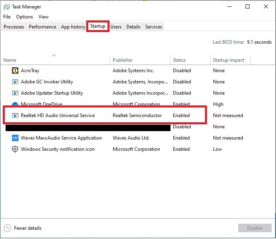Image resolution: width=276 pixels, height=239 pixels.
Task: Select Adobe Updater Startup Utility entry
Action: tap(52, 93)
